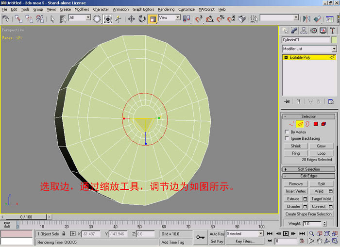Toggle Window/Crossing selection icon
Screen dimensions: 340x247
pos(107,19)
